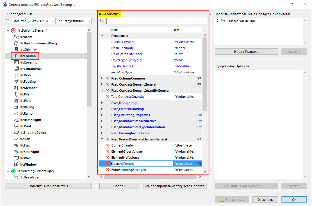
Task: Collapse the Реквизиты section
Action: [102, 36]
